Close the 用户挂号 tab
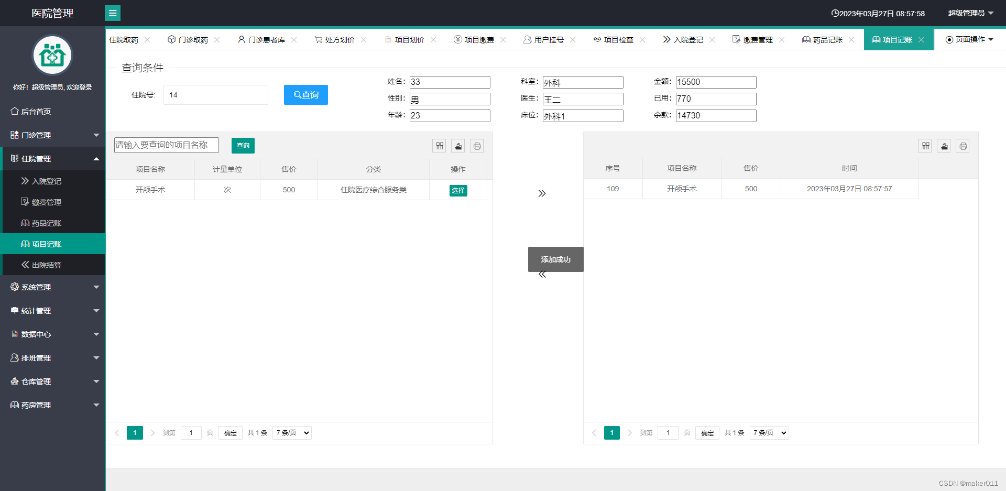This screenshot has width=1006, height=491. pos(573,40)
